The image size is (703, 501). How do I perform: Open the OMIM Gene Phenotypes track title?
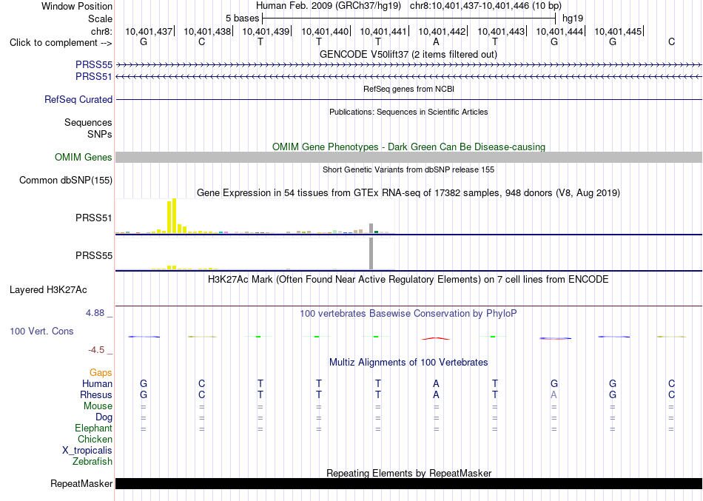[x=408, y=147]
